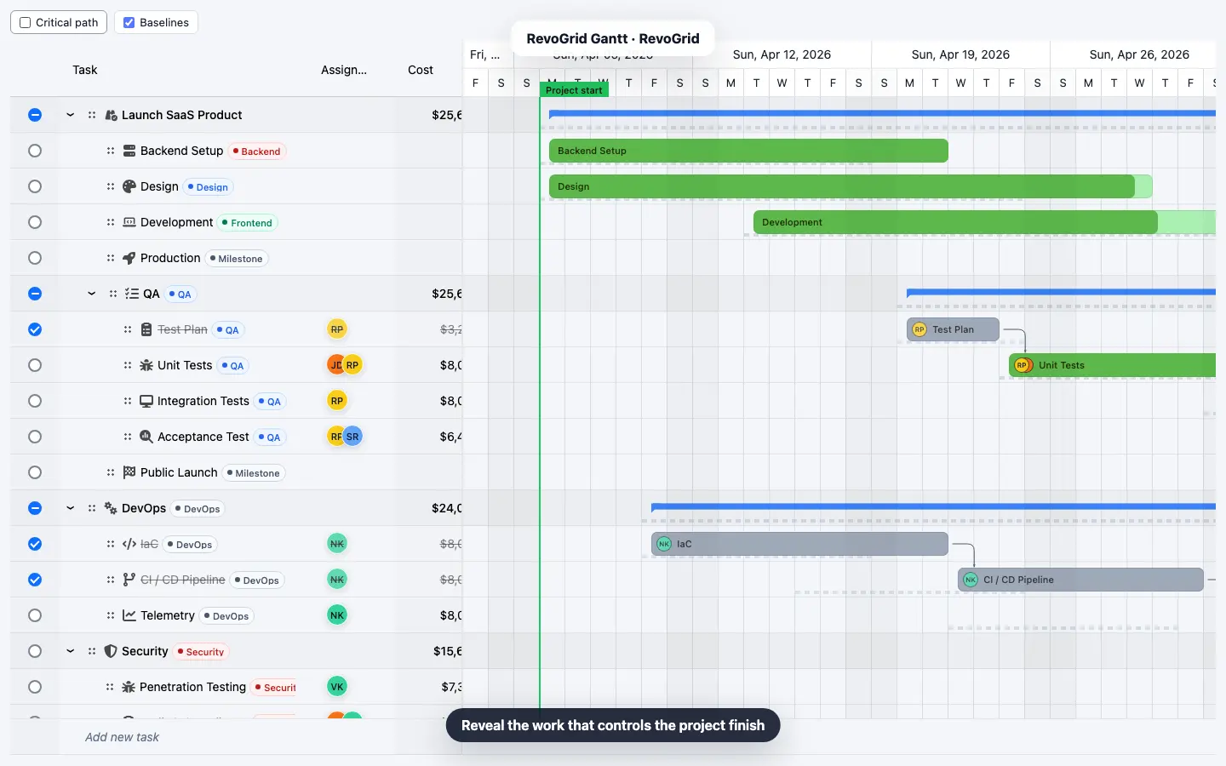
Task: Click the Frontend tag on Development row
Action: [x=247, y=223]
